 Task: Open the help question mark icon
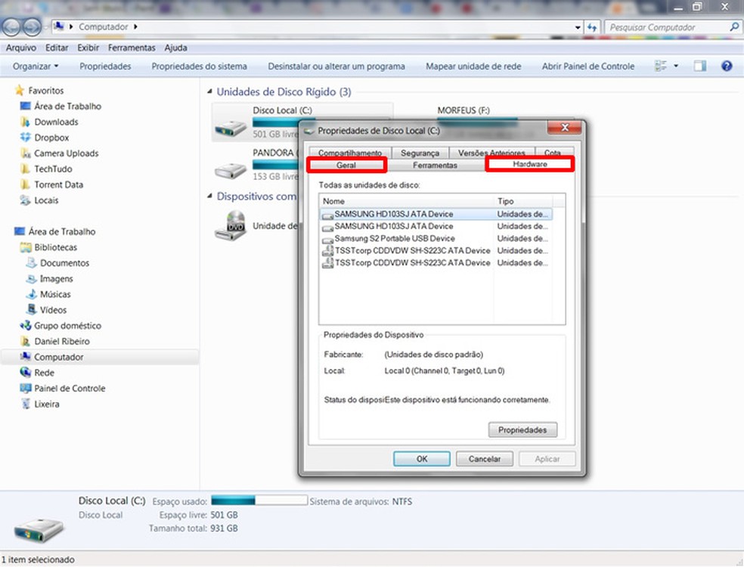tap(727, 66)
